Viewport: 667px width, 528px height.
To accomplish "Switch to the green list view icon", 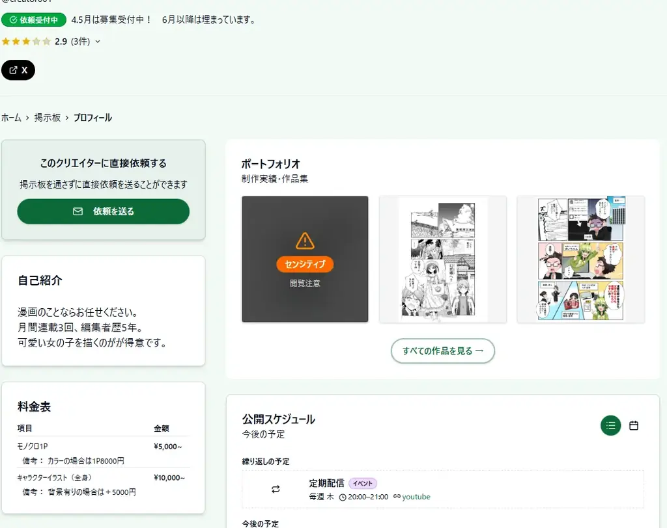I will coord(610,425).
